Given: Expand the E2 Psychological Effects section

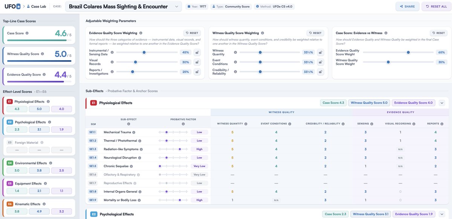Looking at the screenshot, I should (x=442, y=214).
